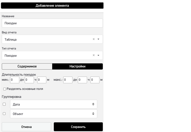Focus the мин. hours input field

tap(29, 80)
